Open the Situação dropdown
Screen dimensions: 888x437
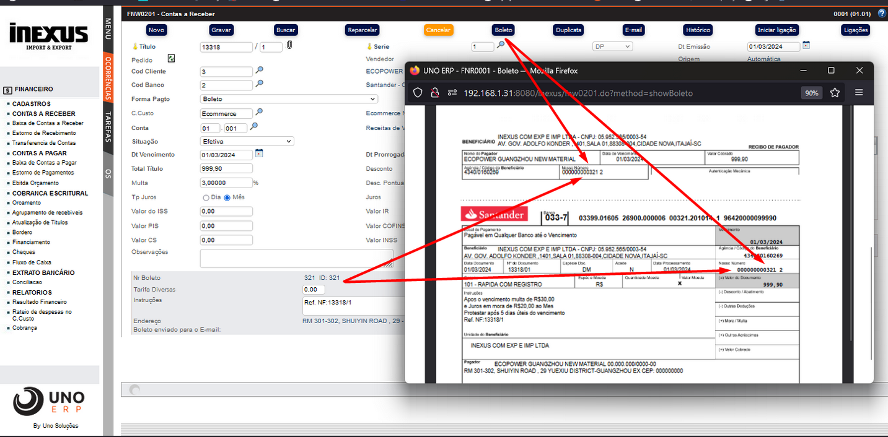[x=247, y=142]
